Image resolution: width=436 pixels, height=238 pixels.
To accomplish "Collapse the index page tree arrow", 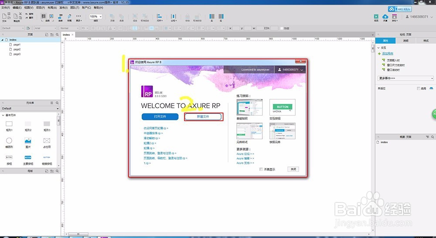I will (x=3, y=40).
